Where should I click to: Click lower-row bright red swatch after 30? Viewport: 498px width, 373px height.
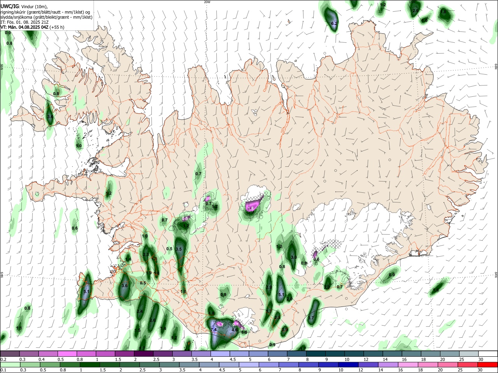pos(487,365)
